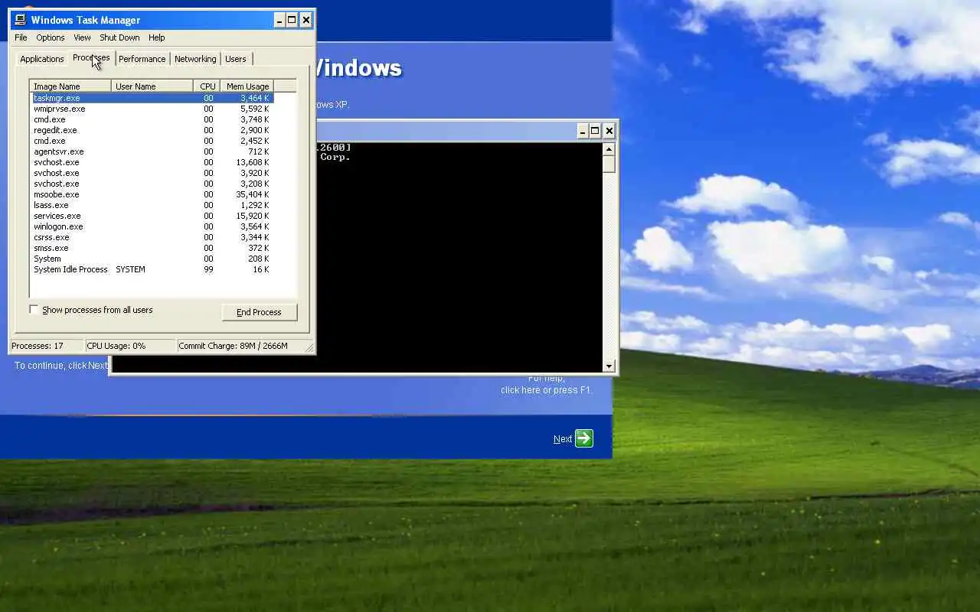
Task: Click the command prompt scrollbar thumb
Action: point(609,164)
